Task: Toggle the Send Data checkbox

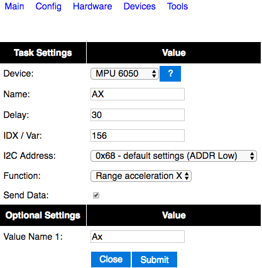Action: tap(96, 195)
